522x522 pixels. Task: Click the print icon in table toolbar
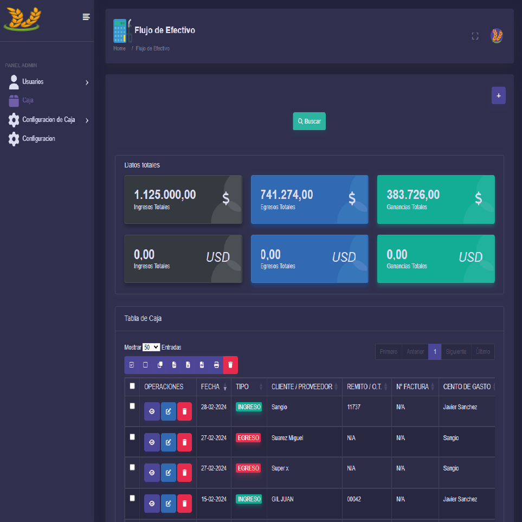pos(216,365)
